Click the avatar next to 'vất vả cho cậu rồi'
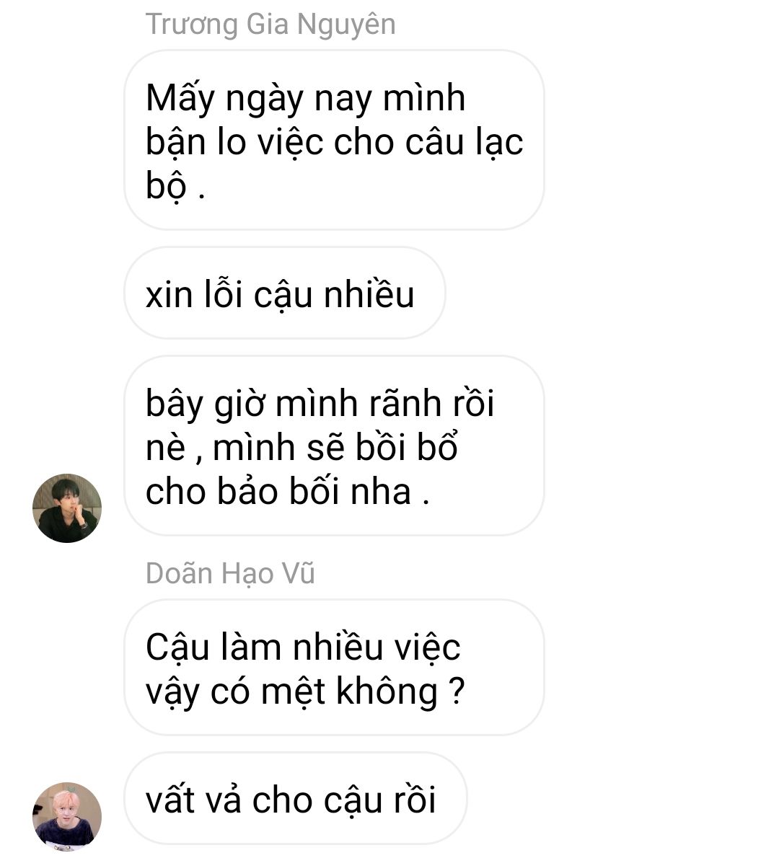The image size is (779, 858). pos(67,816)
